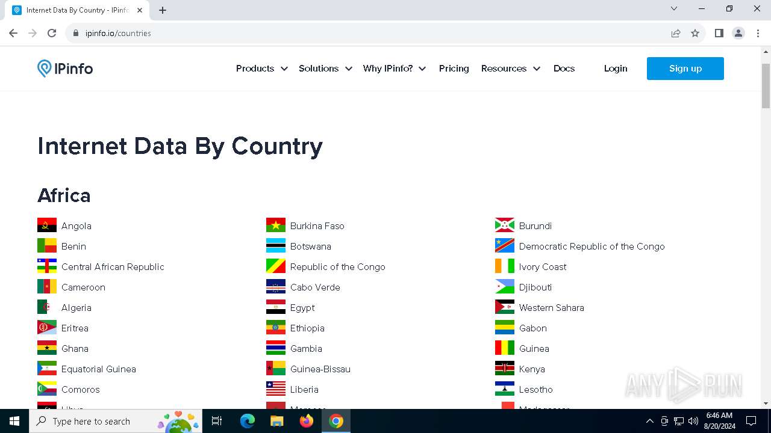Open the Comoros link
Viewport: 771px width, 433px height.
point(81,389)
